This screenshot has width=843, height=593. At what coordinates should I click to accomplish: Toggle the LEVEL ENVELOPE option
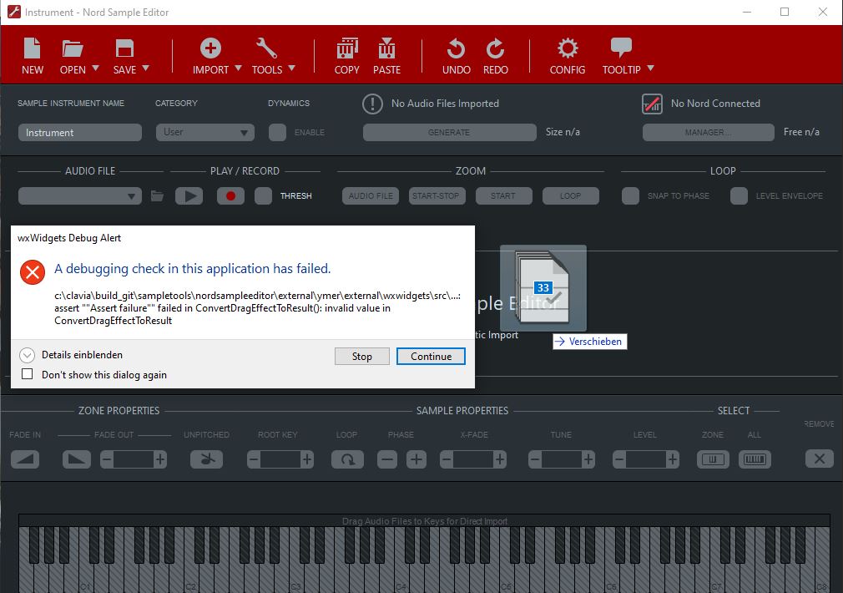[x=738, y=195]
